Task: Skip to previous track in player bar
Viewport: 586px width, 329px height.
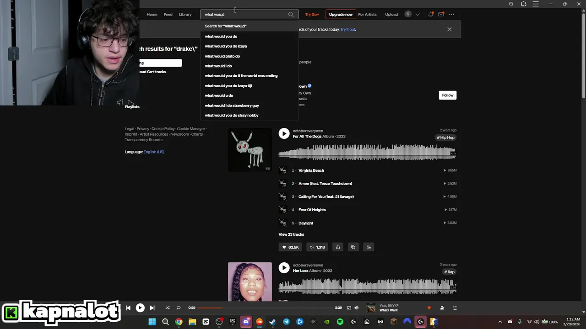Action: pyautogui.click(x=128, y=308)
